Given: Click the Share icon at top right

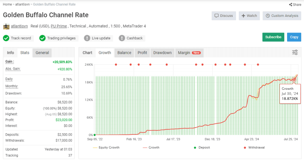Looking at the screenshot, I should (290, 4).
